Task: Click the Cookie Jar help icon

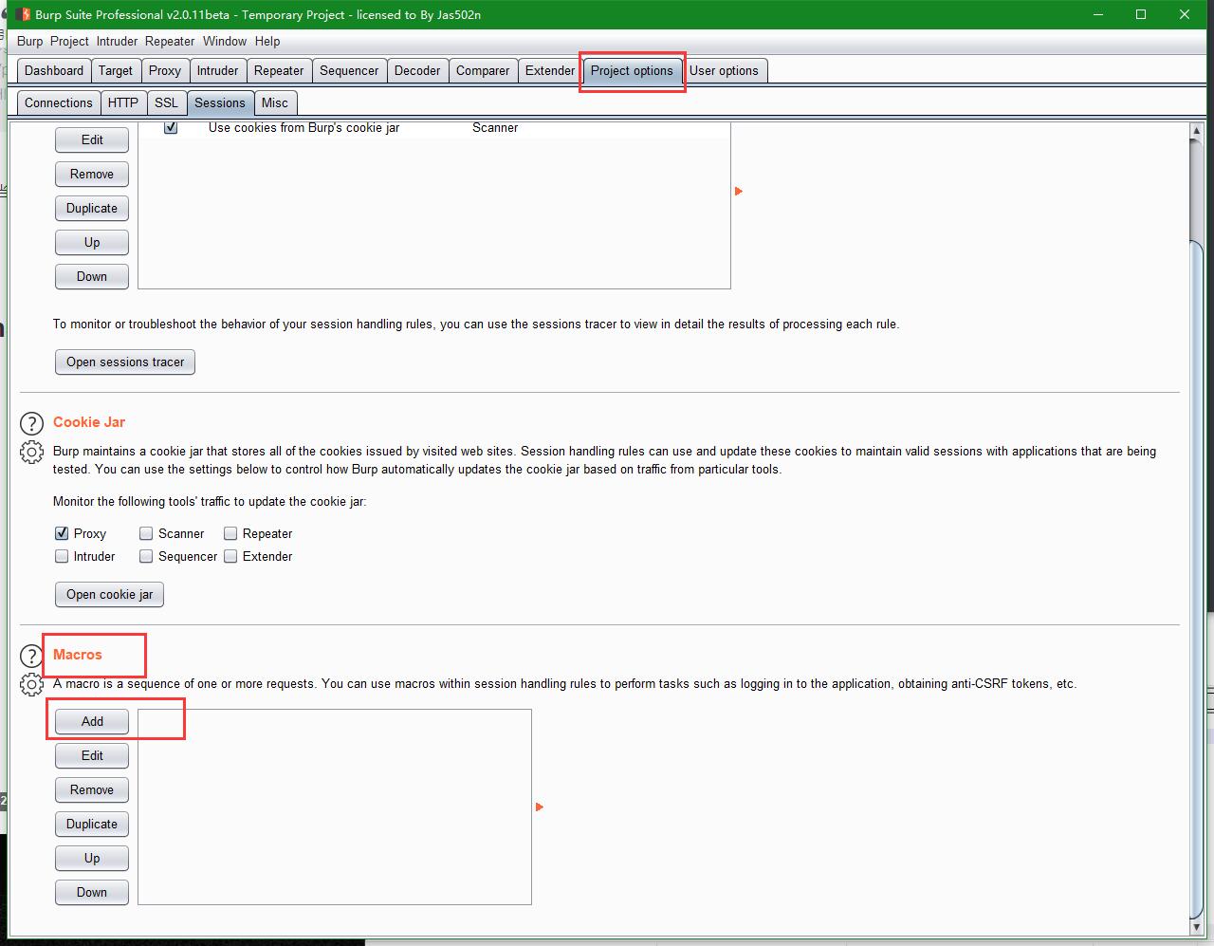Action: (x=31, y=423)
